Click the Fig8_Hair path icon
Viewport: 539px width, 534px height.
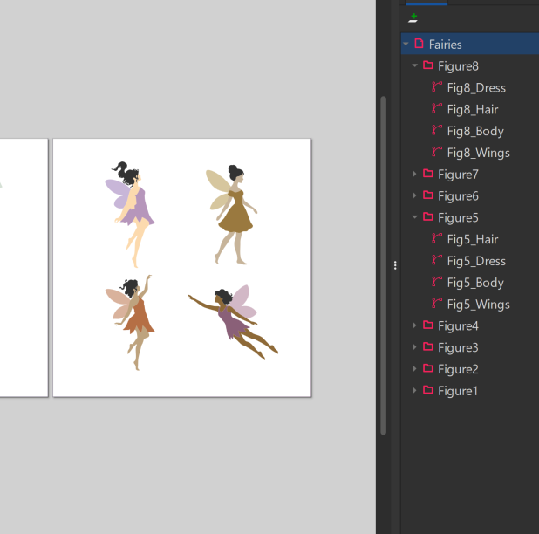(437, 109)
